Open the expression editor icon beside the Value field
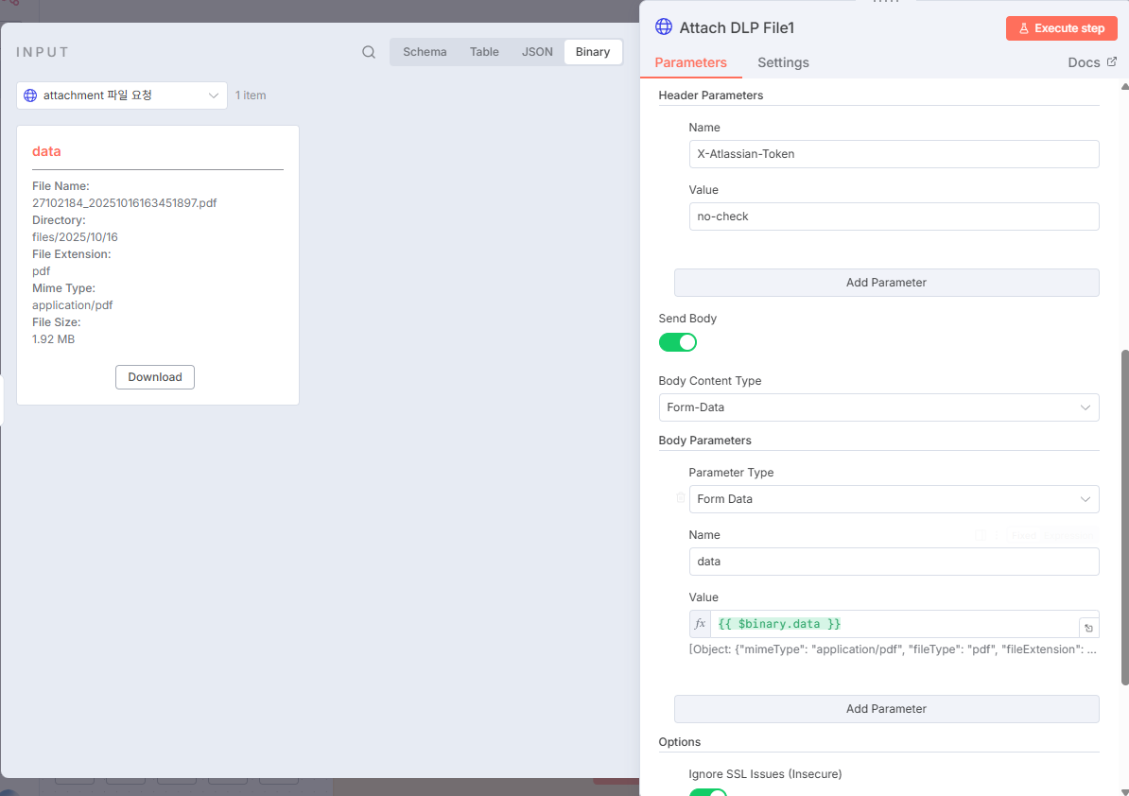Viewport: 1129px width, 796px height. (x=1088, y=626)
